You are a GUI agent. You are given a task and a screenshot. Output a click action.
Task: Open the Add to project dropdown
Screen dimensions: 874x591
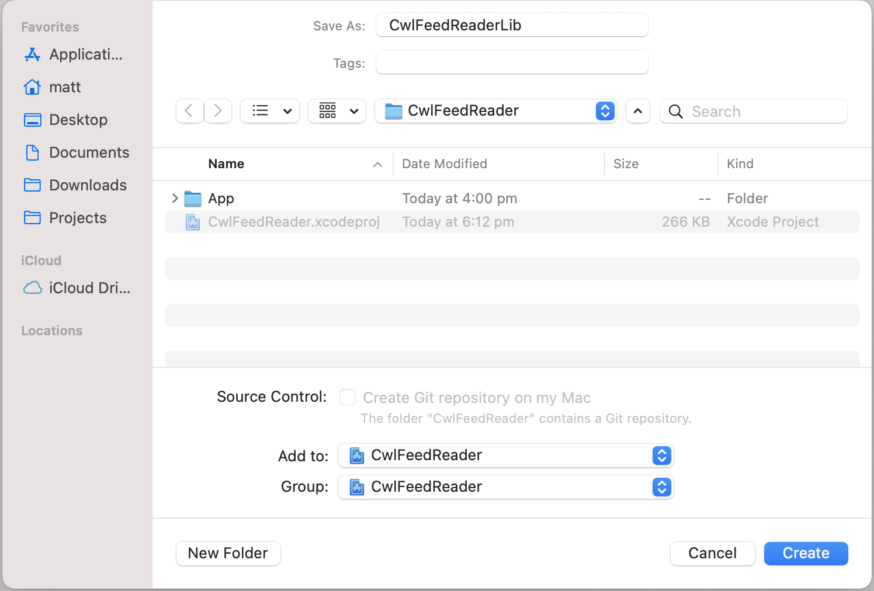(x=505, y=456)
